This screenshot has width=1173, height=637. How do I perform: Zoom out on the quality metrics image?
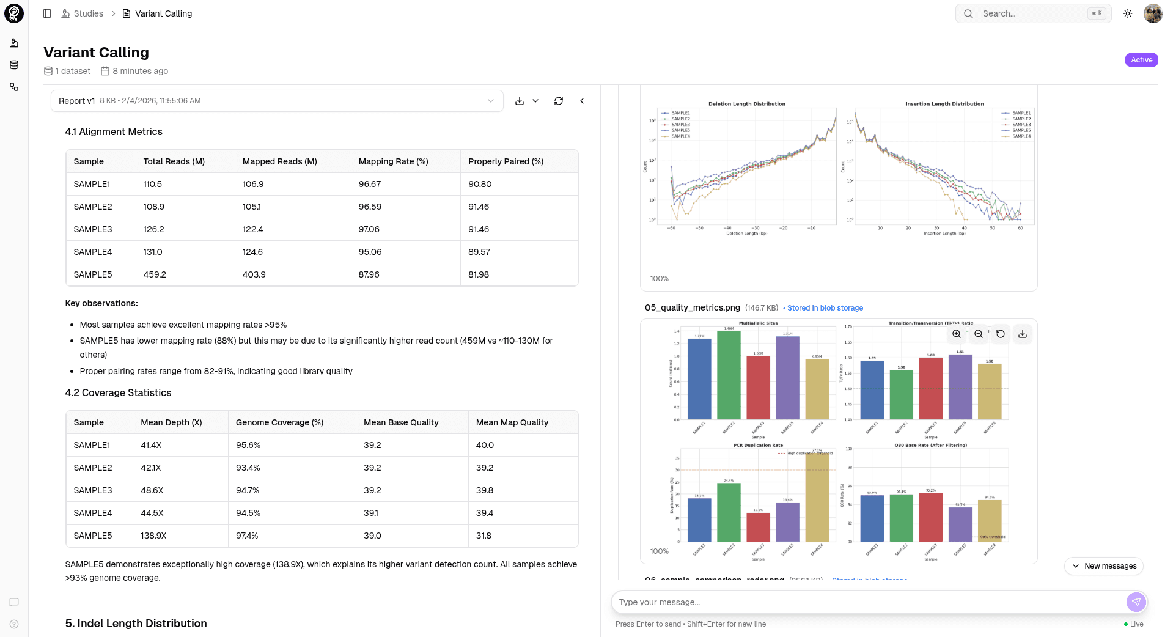coord(979,334)
